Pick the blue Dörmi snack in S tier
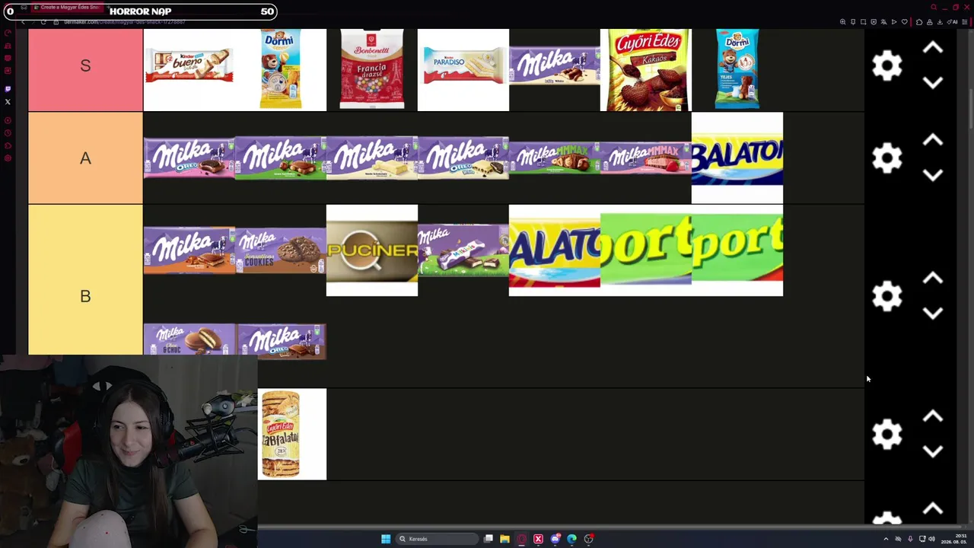 click(737, 68)
